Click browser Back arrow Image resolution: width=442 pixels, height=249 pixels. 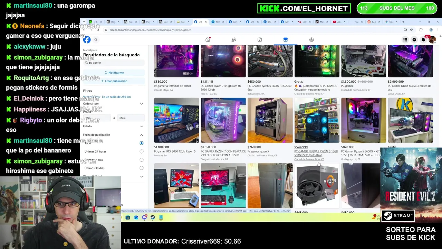(x=84, y=30)
